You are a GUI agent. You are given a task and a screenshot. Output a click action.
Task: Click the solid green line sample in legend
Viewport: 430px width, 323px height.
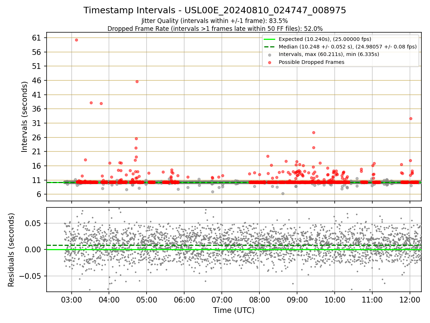click(269, 39)
